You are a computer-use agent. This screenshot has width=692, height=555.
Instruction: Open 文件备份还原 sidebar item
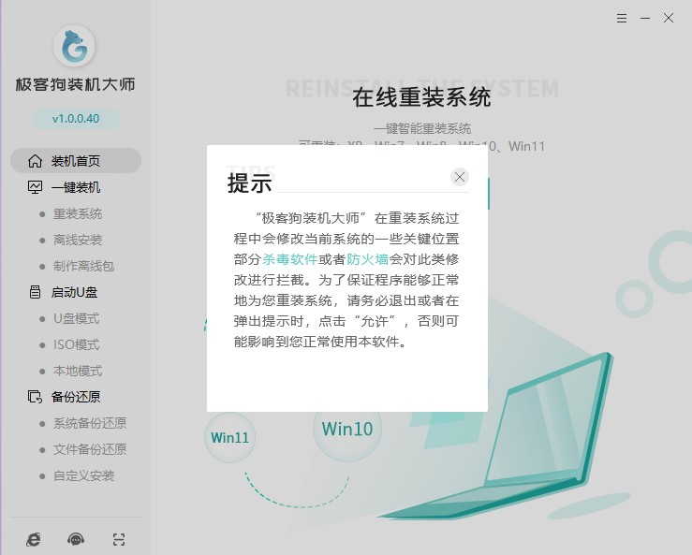tap(90, 449)
